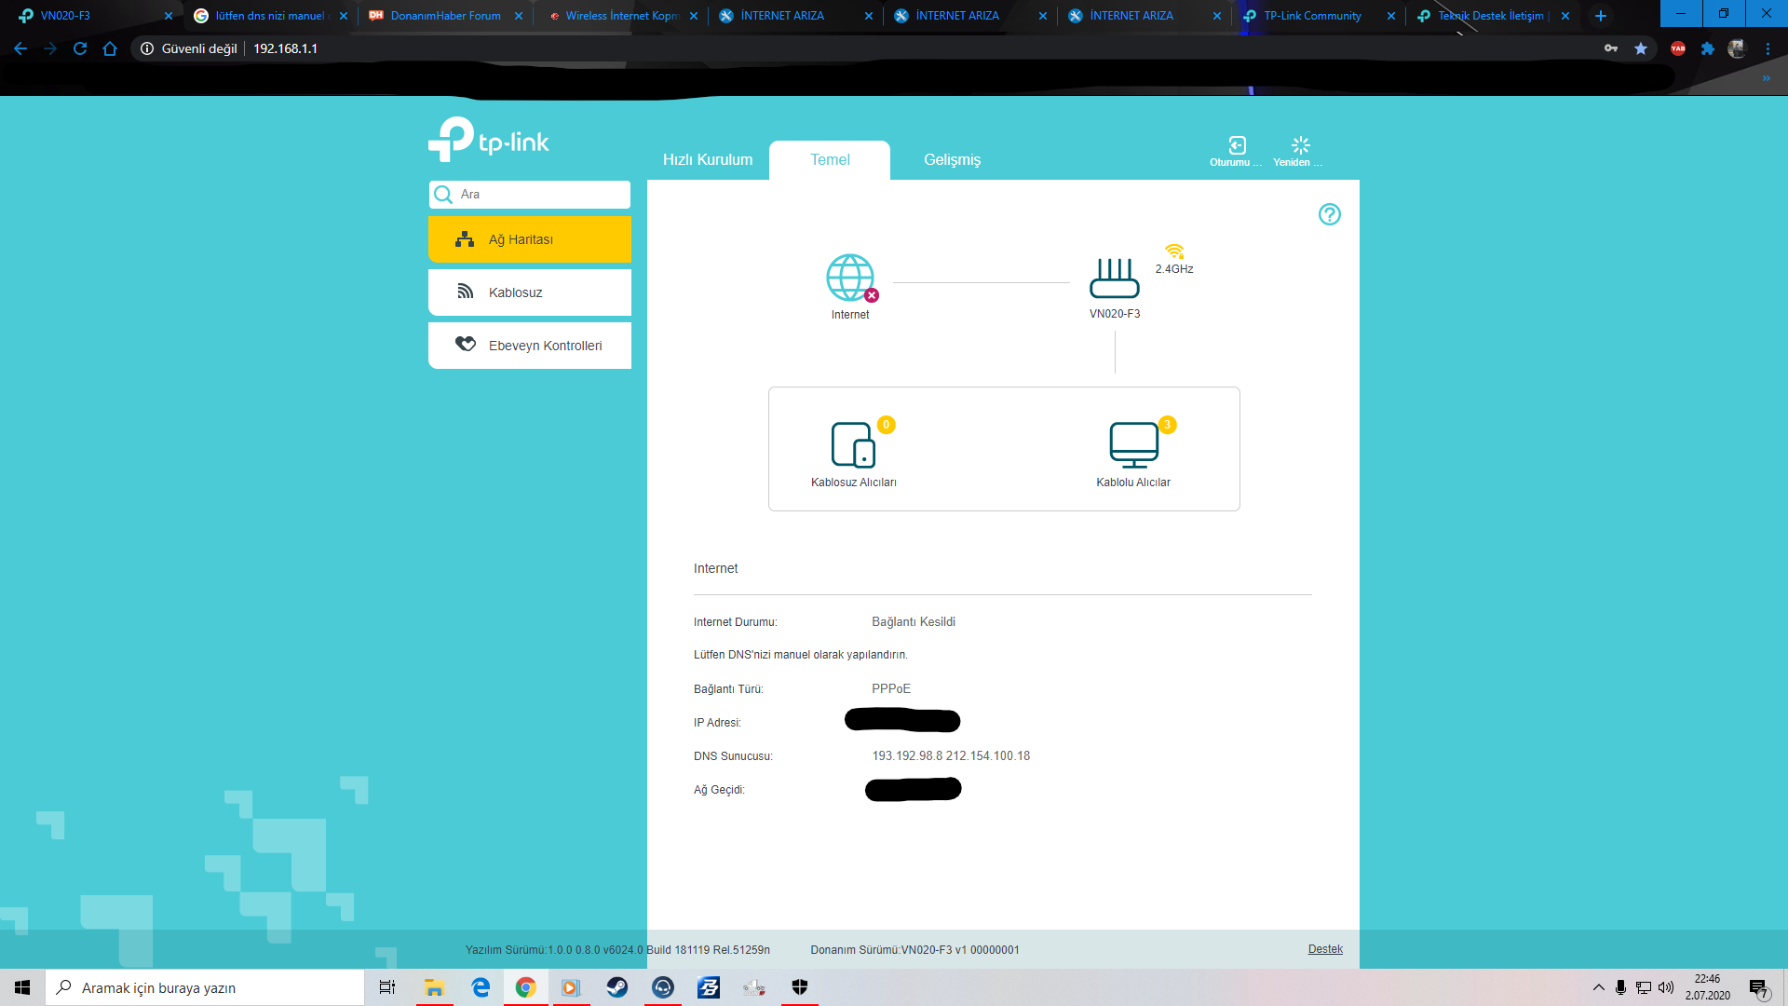This screenshot has height=1006, width=1788.
Task: Click the VN020-F3 router icon
Action: pyautogui.click(x=1114, y=278)
